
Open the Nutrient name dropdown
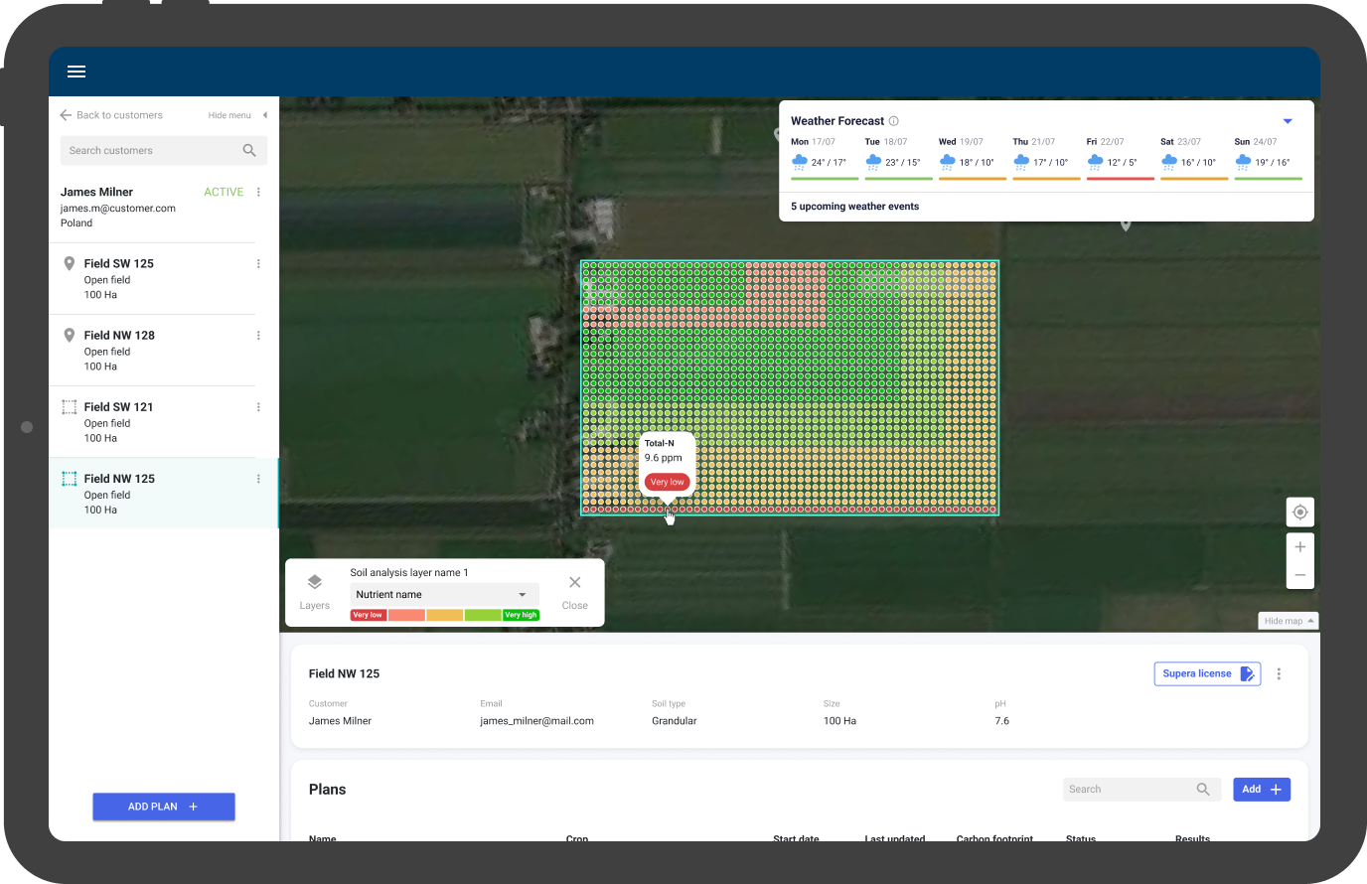(442, 593)
